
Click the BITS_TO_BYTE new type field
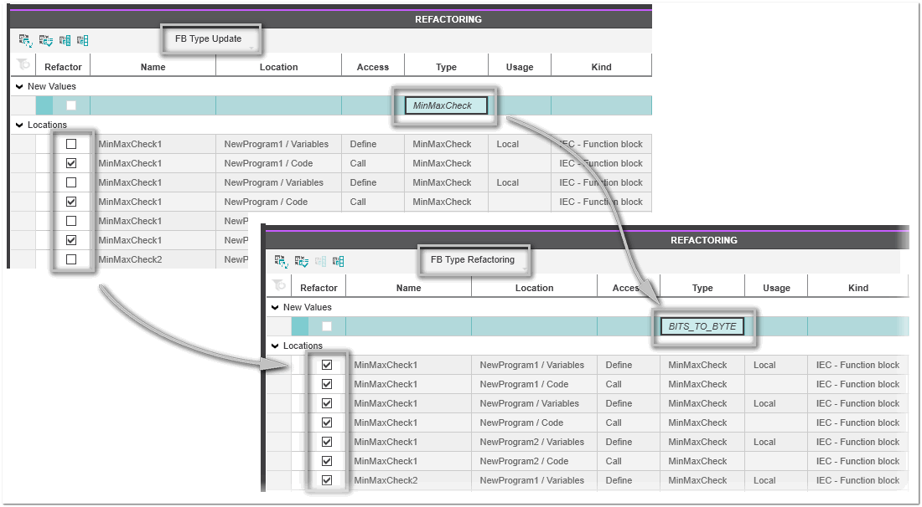(x=702, y=326)
